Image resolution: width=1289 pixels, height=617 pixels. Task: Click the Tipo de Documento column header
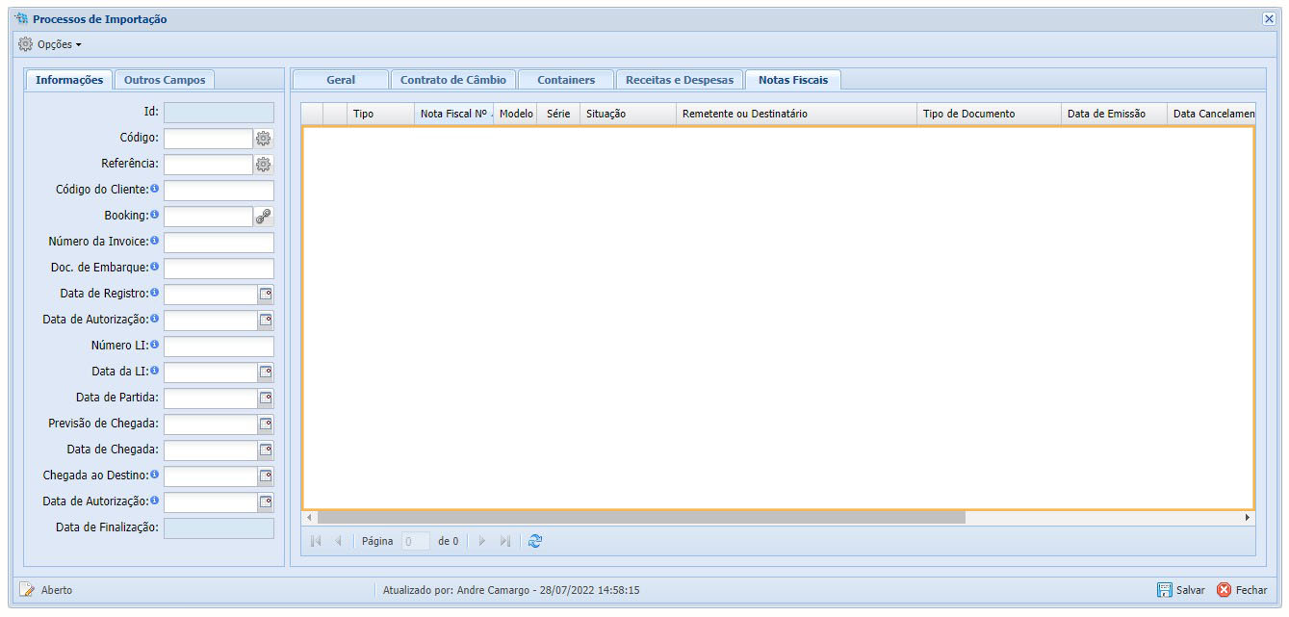(989, 114)
